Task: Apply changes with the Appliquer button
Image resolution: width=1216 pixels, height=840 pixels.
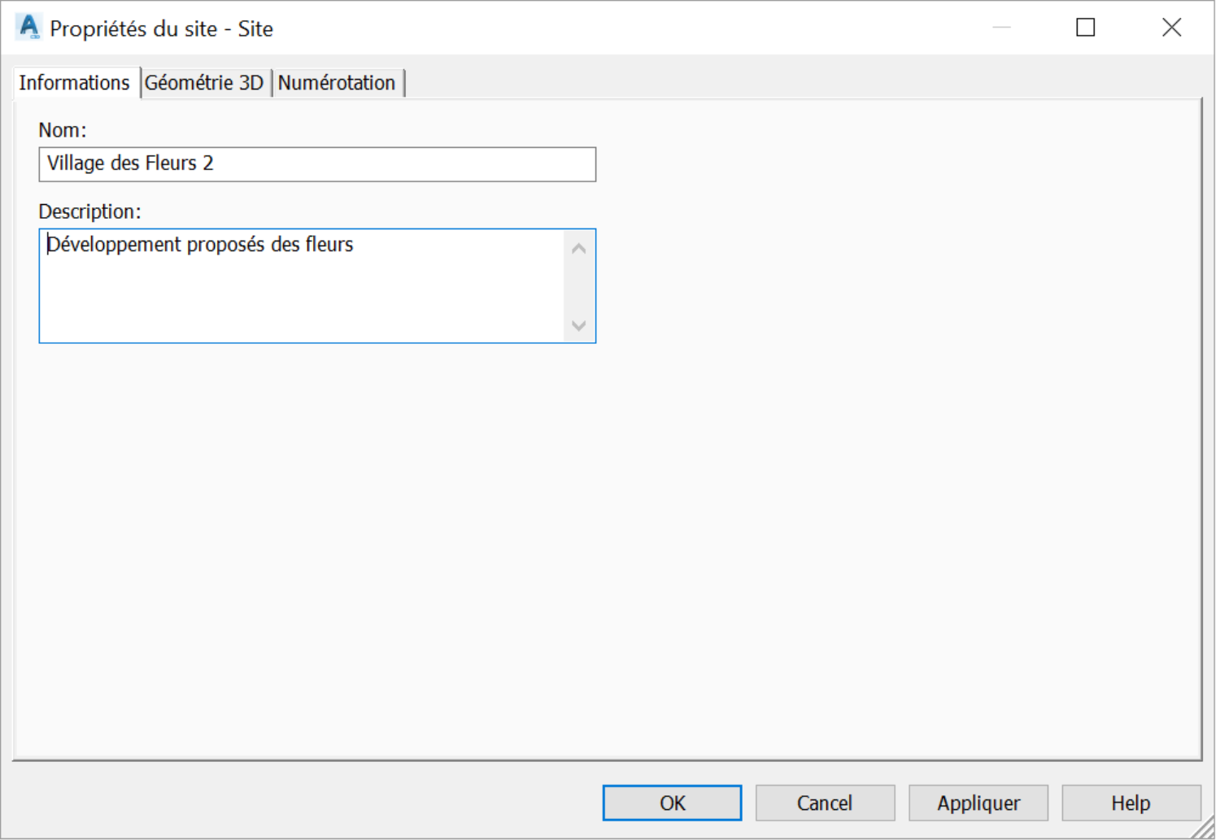Action: click(978, 803)
